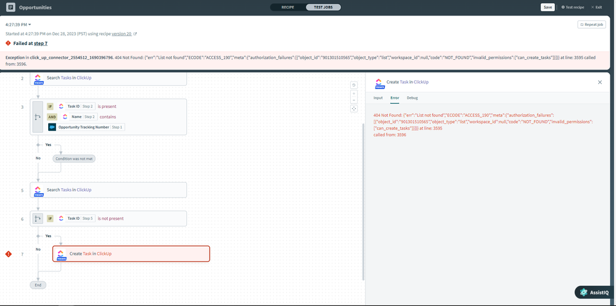Click the IF label in step 6

[x=50, y=218]
